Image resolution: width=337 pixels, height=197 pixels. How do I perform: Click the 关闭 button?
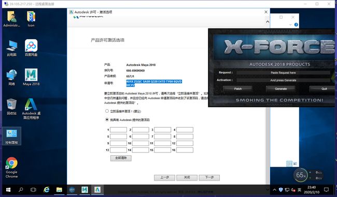(187, 177)
